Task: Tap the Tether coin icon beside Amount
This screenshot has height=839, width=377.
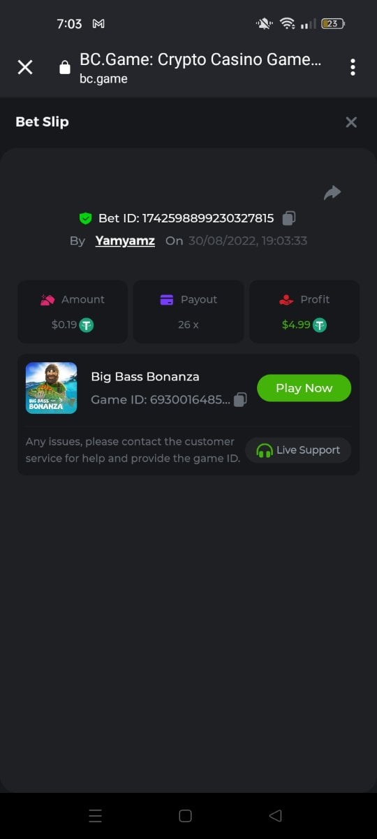Action: click(86, 325)
